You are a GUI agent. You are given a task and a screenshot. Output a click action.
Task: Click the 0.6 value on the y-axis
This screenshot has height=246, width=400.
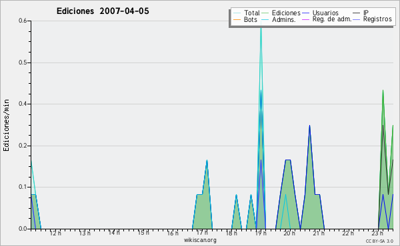[23, 21]
